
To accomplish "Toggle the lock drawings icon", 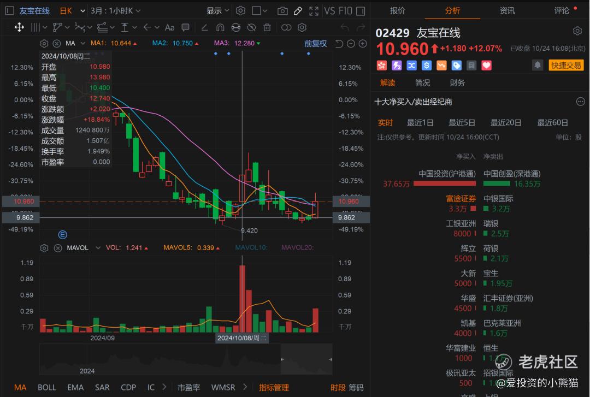I will [236, 27].
